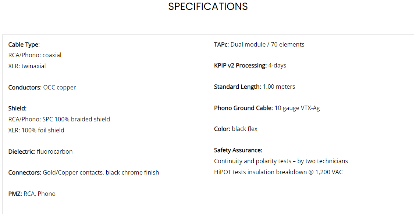Click Dielectric: fluorocarbon entry
The image size is (416, 216).
40,151
